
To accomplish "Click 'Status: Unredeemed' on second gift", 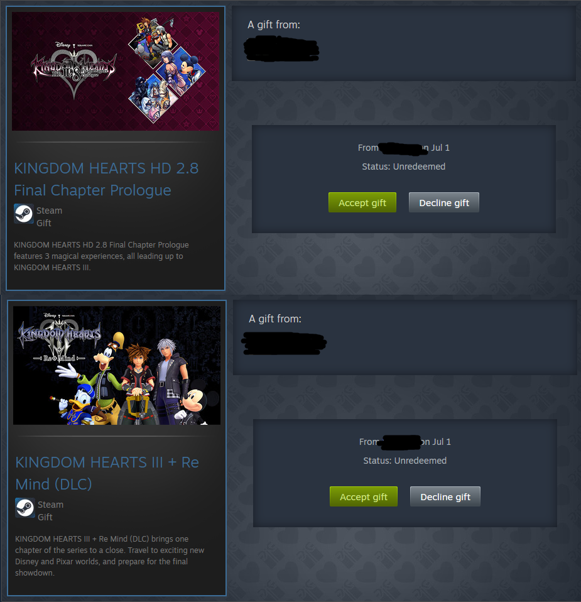I will coord(405,461).
